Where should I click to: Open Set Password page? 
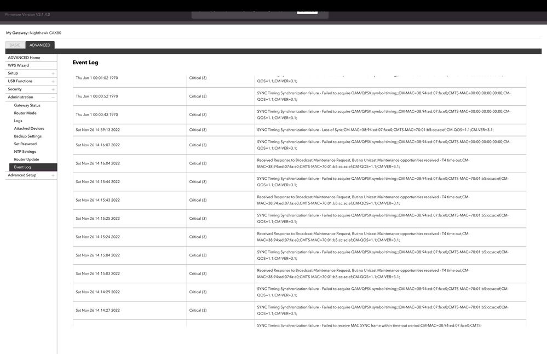pyautogui.click(x=25, y=144)
